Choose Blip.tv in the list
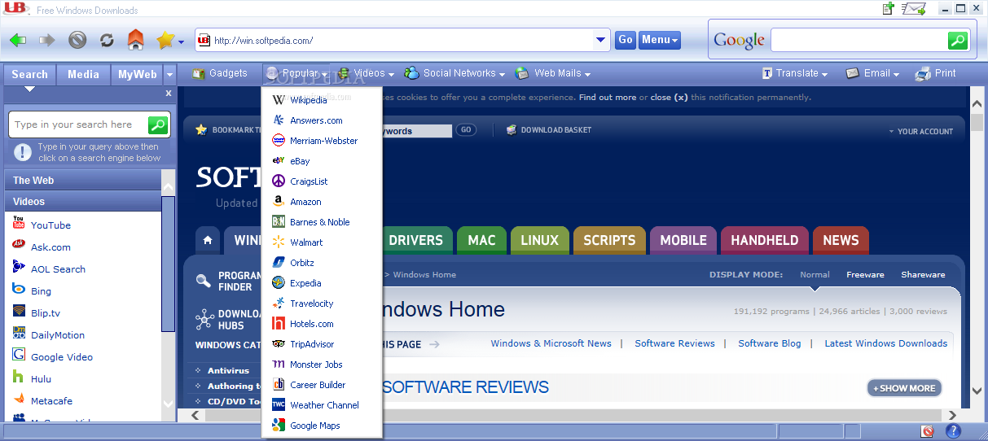This screenshot has width=988, height=441. [44, 312]
